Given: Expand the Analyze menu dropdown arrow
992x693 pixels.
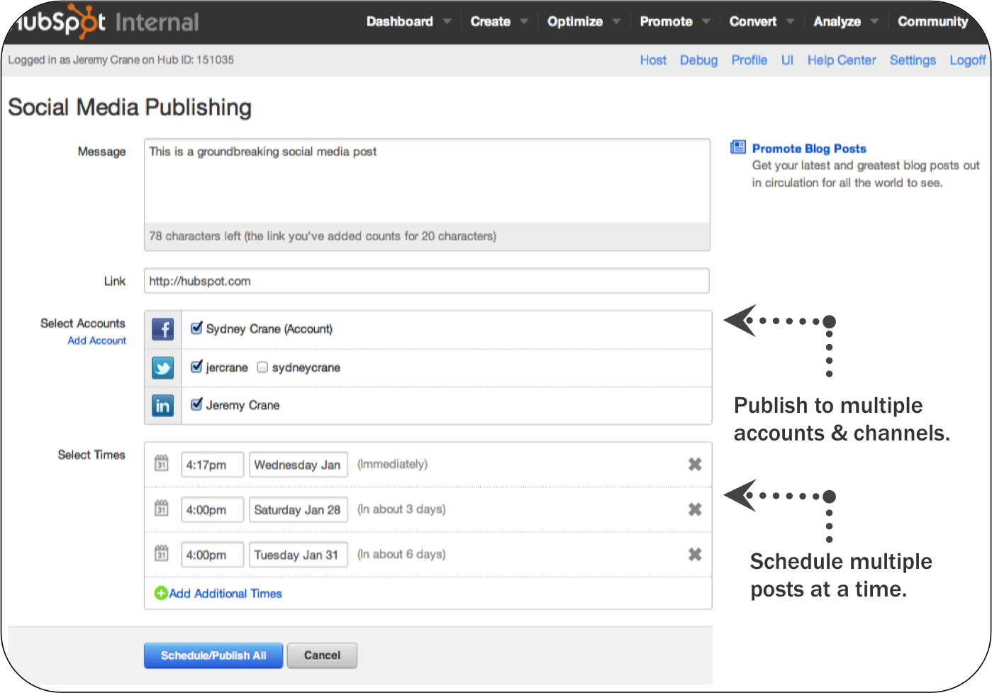Looking at the screenshot, I should [x=874, y=22].
